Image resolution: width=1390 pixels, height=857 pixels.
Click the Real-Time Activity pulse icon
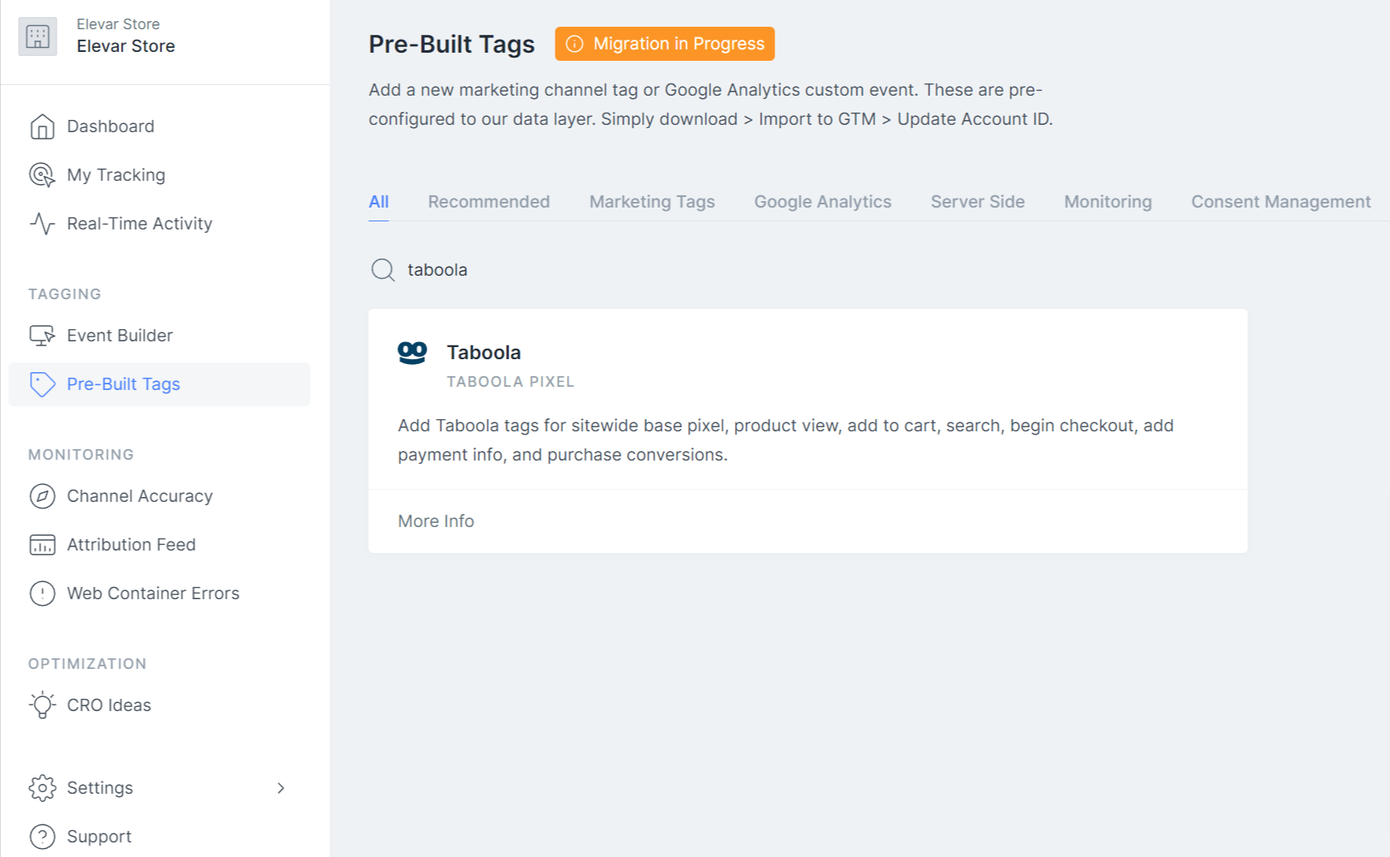pyautogui.click(x=42, y=224)
